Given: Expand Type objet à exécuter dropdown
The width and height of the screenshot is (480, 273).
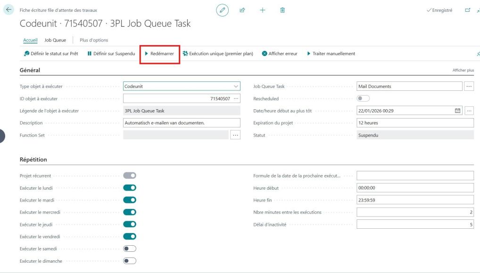Looking at the screenshot, I should [236, 86].
